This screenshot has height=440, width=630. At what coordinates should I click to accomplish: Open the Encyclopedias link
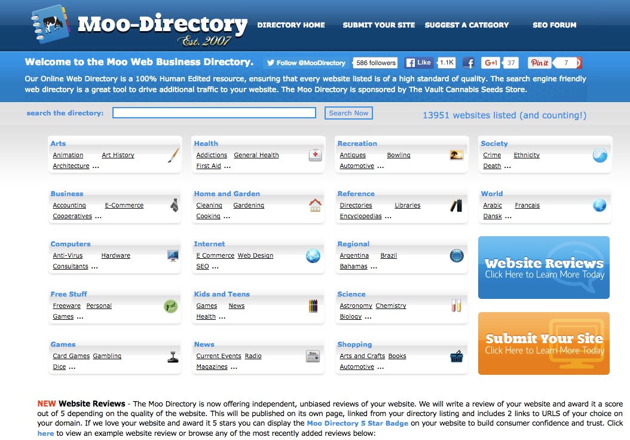tap(360, 216)
